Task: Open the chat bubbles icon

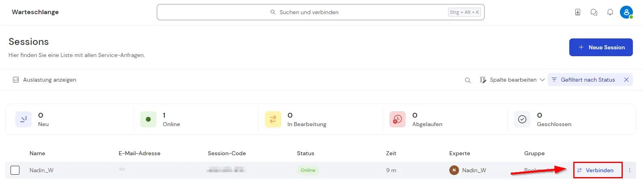Action: pyautogui.click(x=594, y=12)
